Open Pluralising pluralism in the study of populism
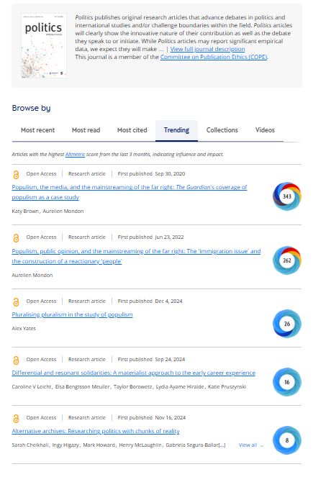 click(x=72, y=314)
